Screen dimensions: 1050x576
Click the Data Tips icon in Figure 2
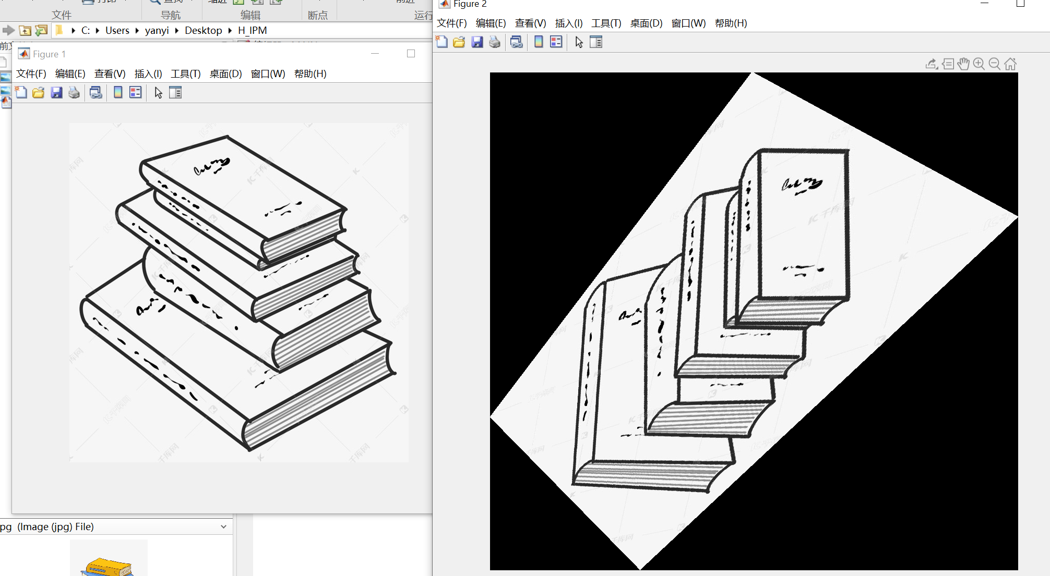pos(948,64)
